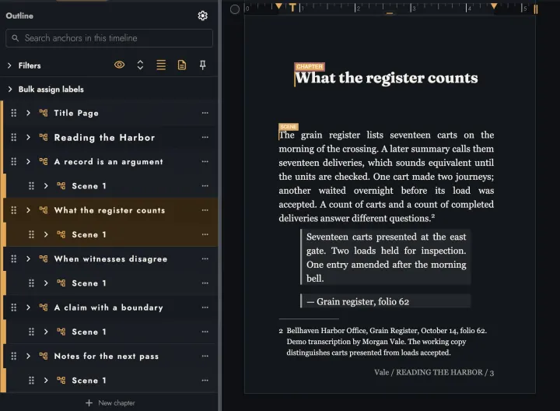
Task: Open options for Scene 1 under A claim with a boundary
Action: (x=205, y=332)
